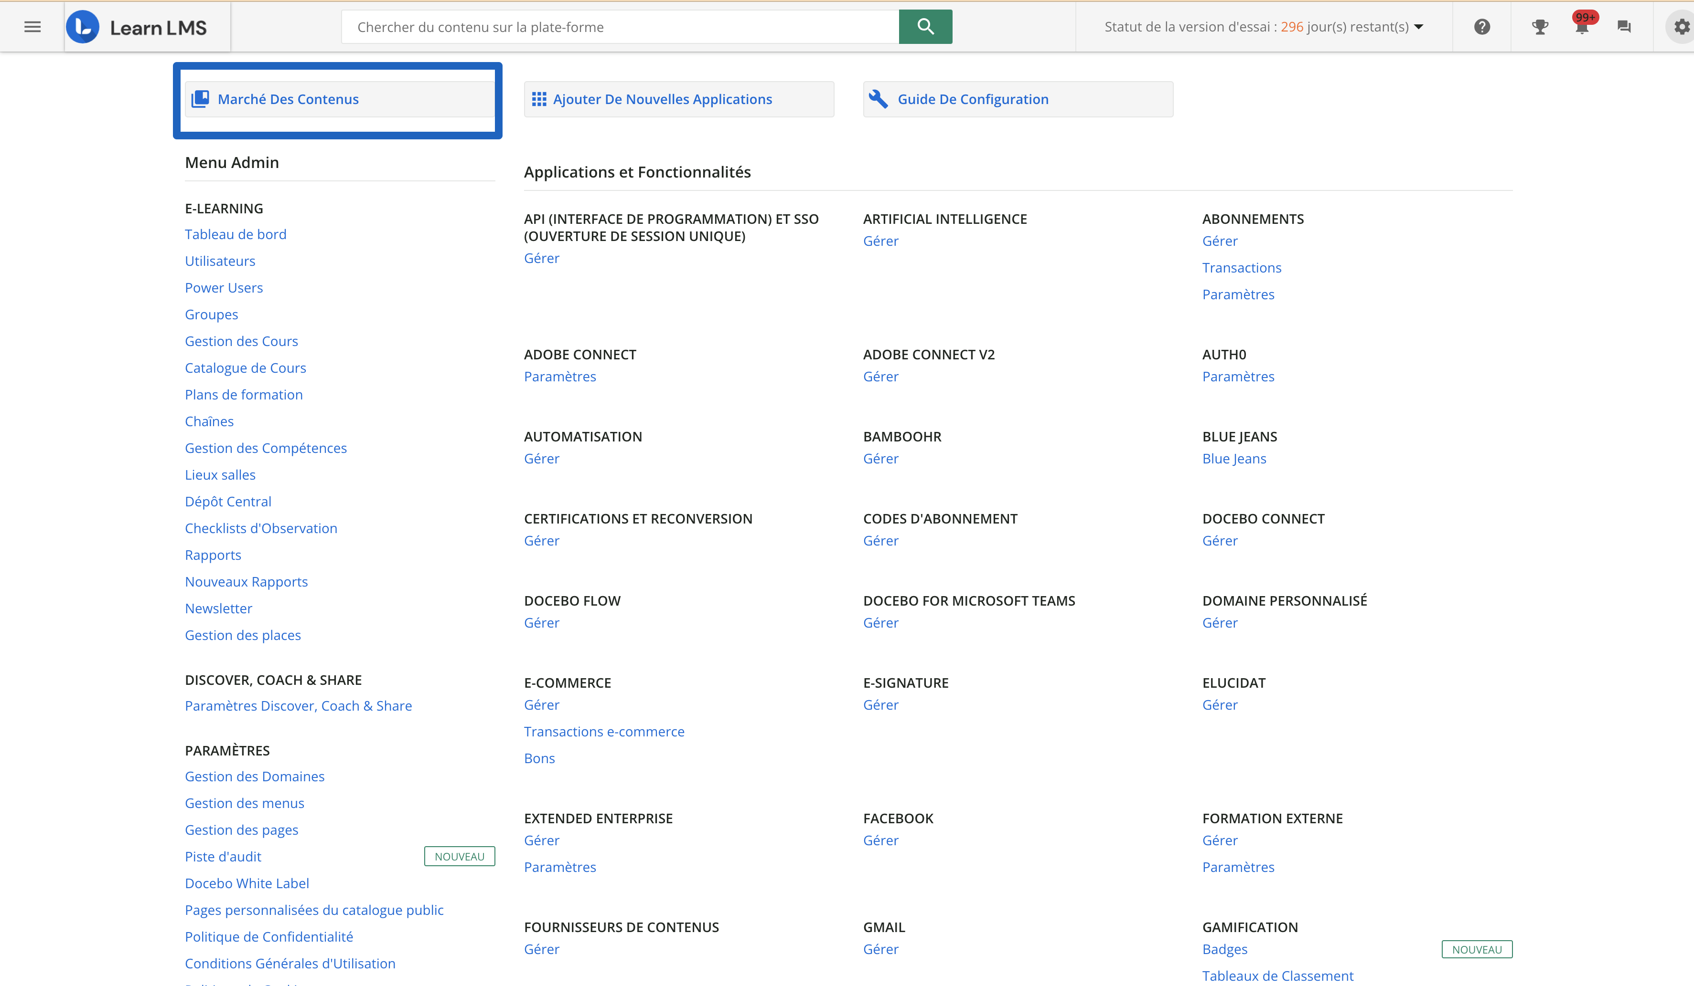Open Ajouter De Nouvelles Applications

coord(679,99)
